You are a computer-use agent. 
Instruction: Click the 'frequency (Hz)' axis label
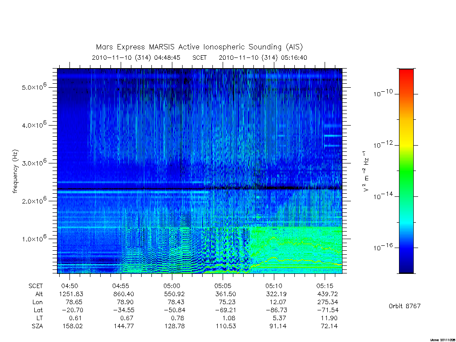(x=16, y=171)
